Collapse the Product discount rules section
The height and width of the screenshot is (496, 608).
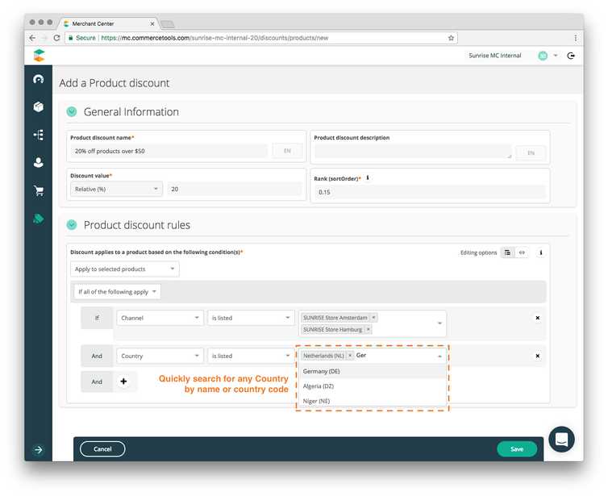[72, 225]
